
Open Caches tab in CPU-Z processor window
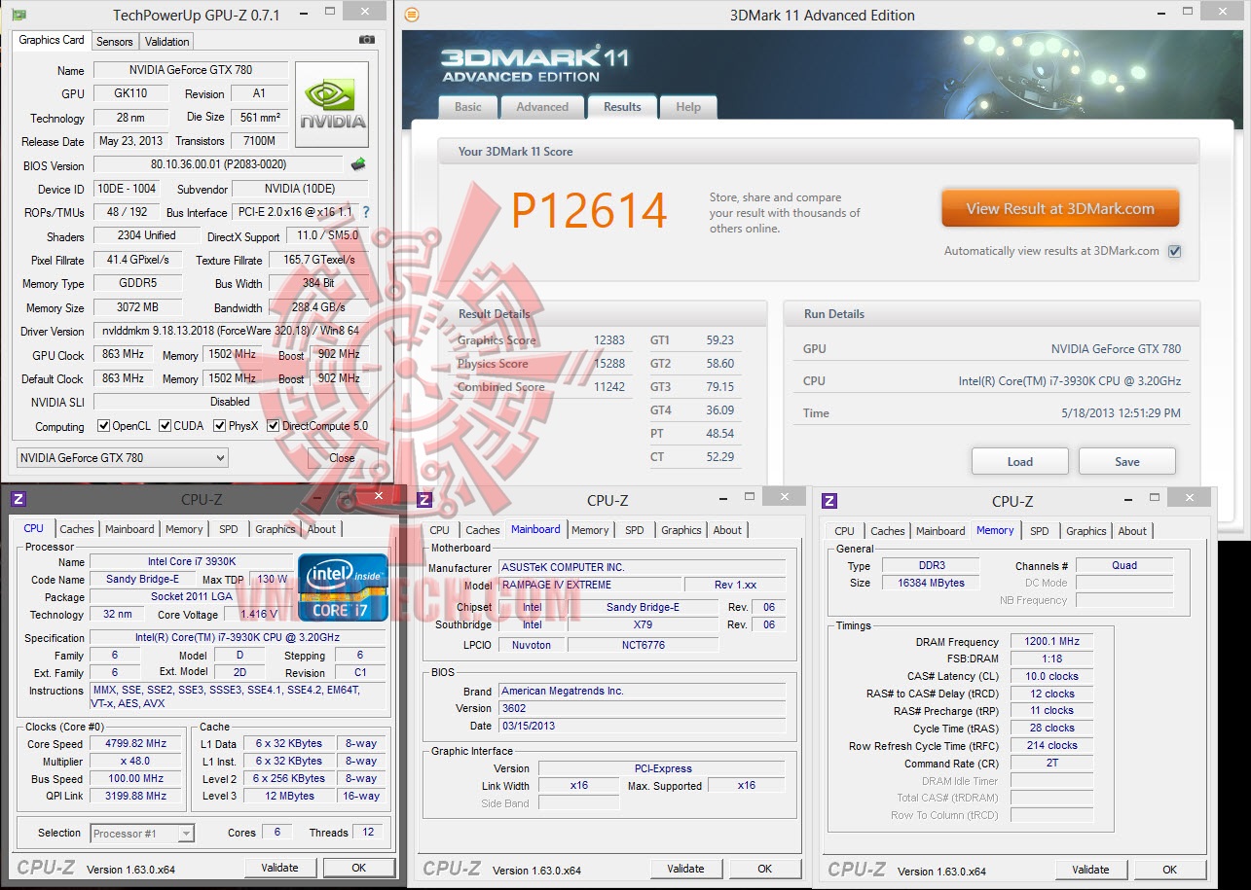pyautogui.click(x=77, y=529)
